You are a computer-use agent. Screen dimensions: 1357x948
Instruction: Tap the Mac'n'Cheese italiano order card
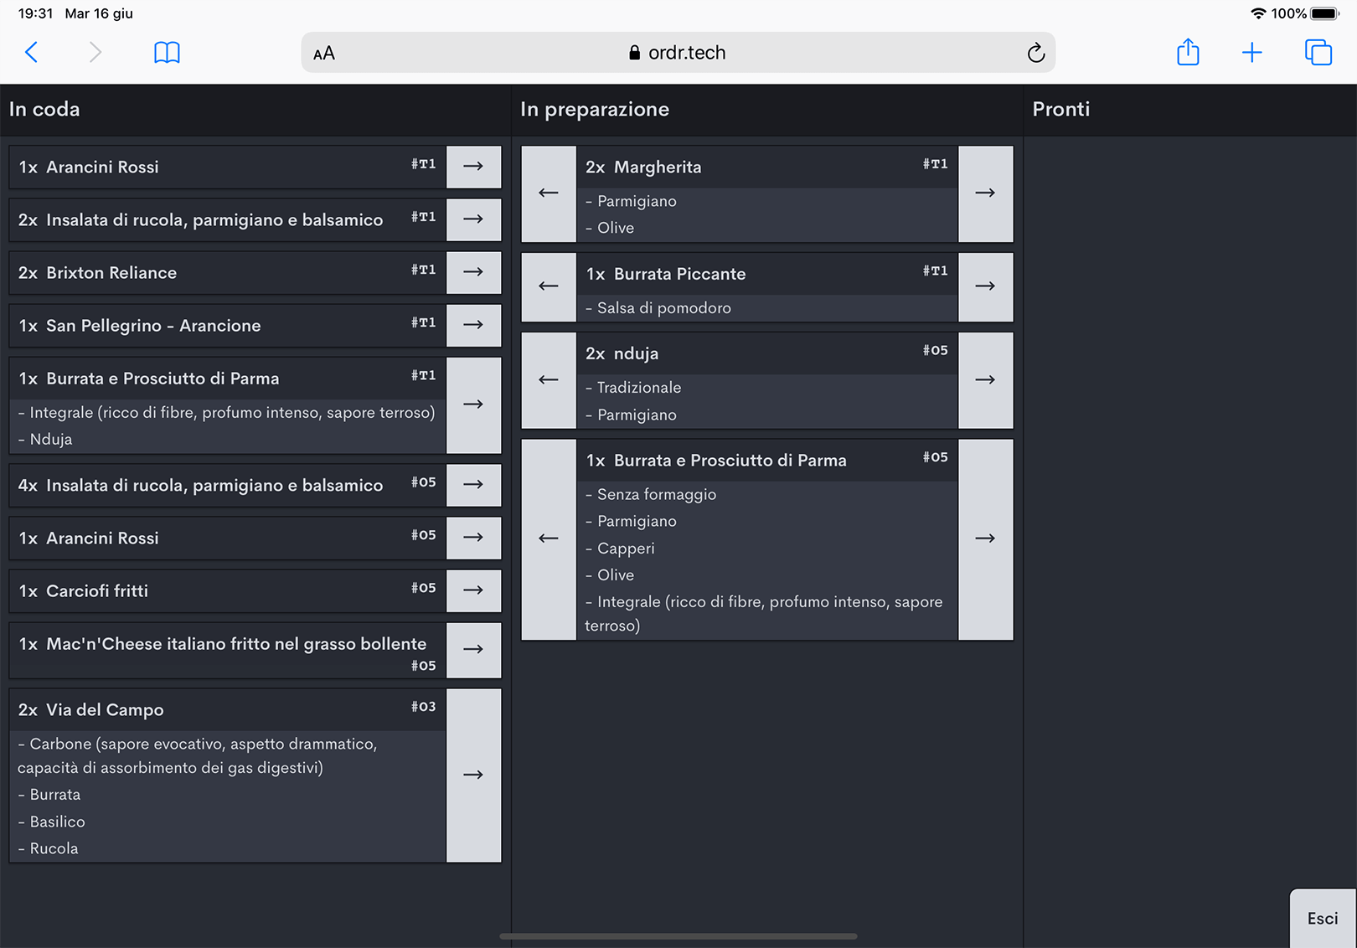(x=228, y=650)
